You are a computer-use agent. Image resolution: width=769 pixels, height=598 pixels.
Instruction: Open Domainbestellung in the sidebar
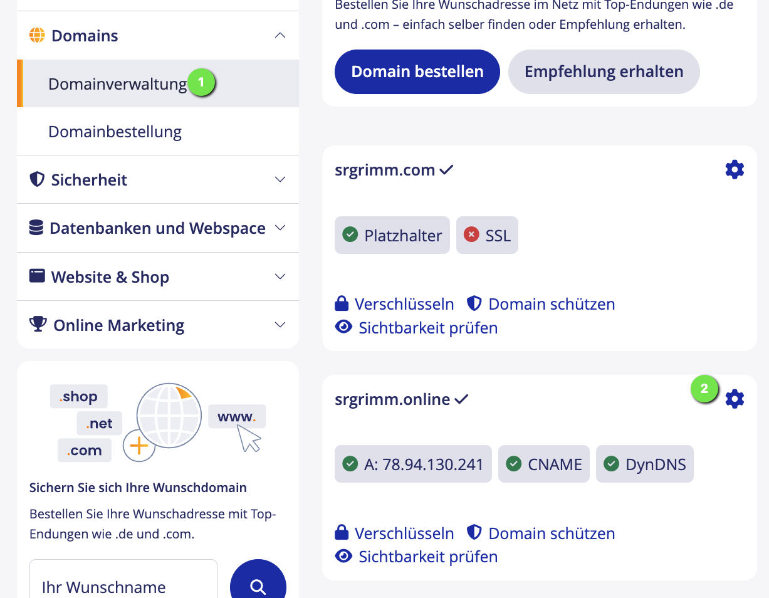[x=115, y=132]
